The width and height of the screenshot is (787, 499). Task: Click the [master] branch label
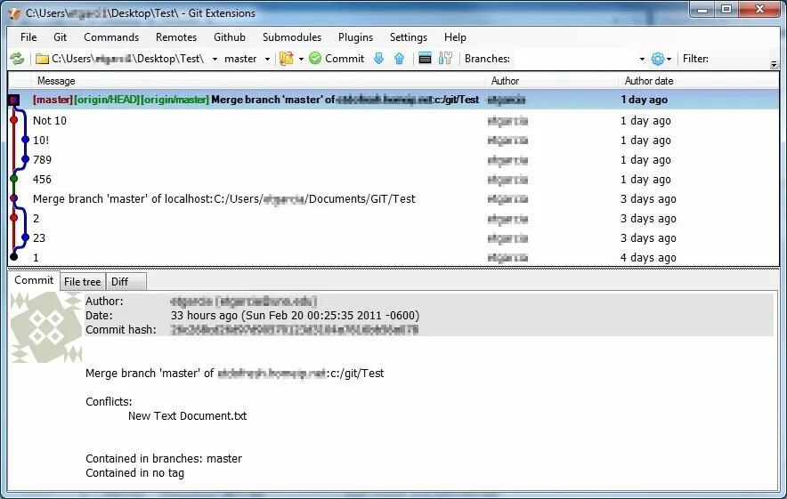(x=53, y=100)
